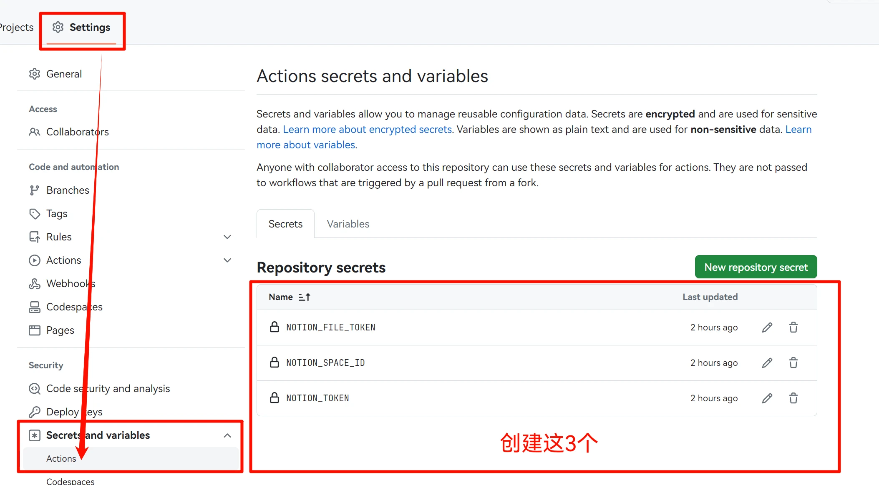879x485 pixels.
Task: Switch to the Variables tab
Action: point(348,224)
